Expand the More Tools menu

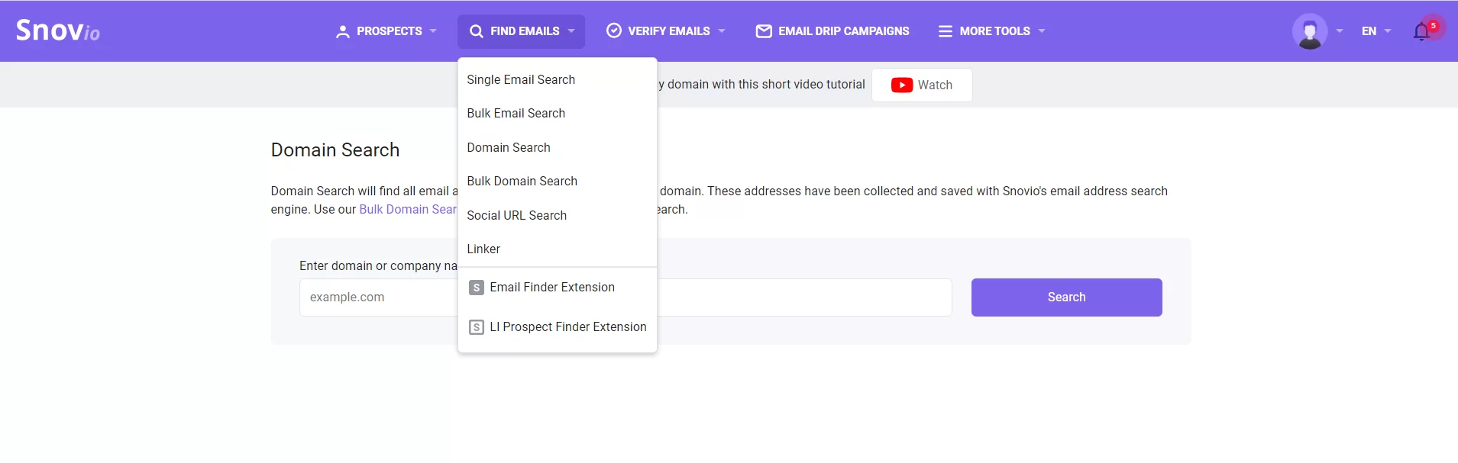click(x=991, y=31)
